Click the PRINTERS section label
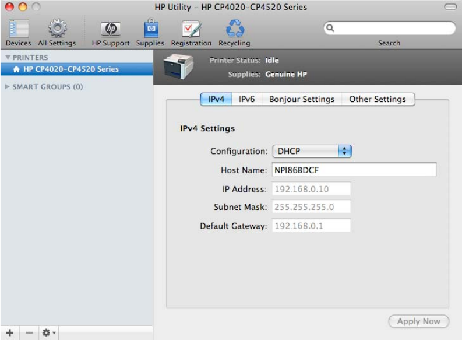This screenshot has width=462, height=340. coord(30,58)
